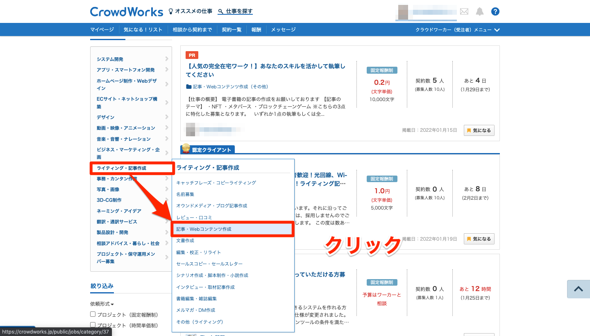Select the 製品設計・開発 category
Image resolution: width=590 pixels, height=336 pixels.
click(x=112, y=232)
